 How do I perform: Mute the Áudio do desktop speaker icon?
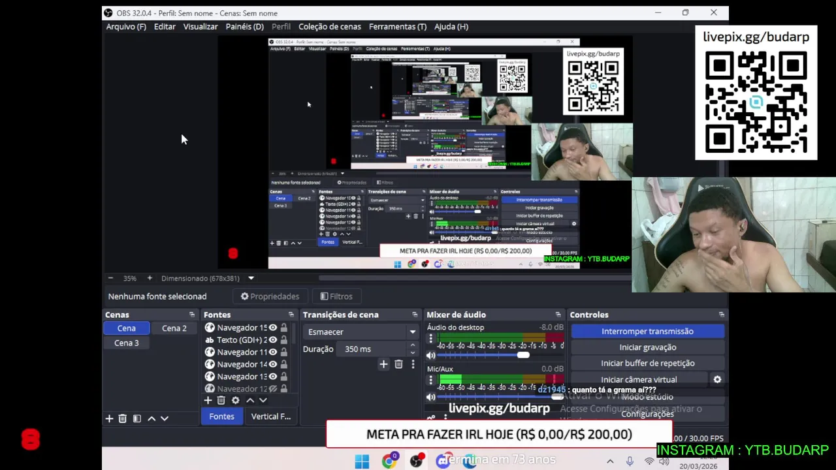coord(431,356)
